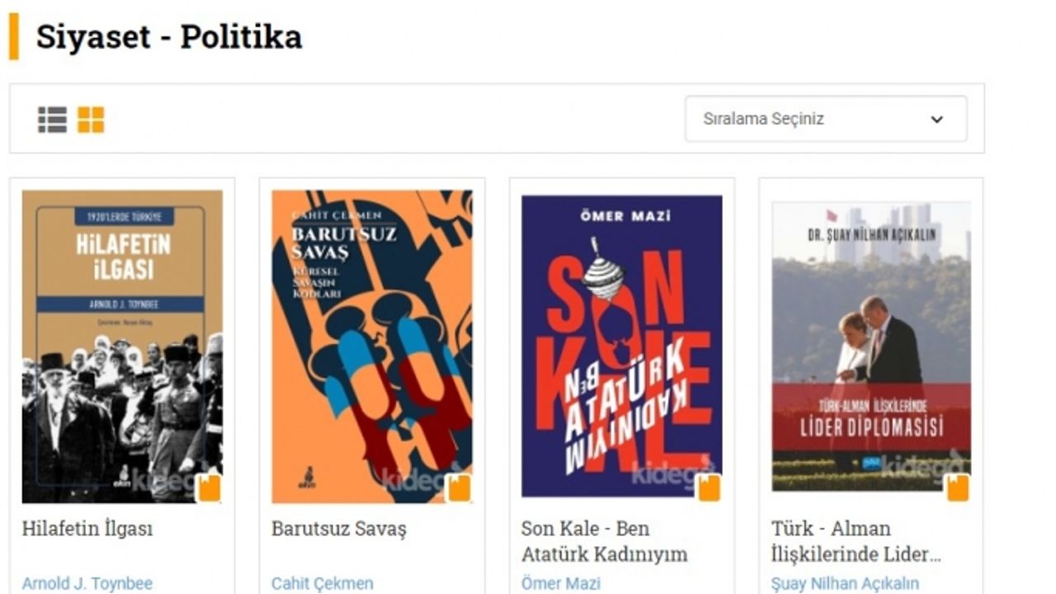Screen dimensions: 1056x594
Task: Bookmark icon on Lider Diplomasisi cover
Action: pos(958,488)
